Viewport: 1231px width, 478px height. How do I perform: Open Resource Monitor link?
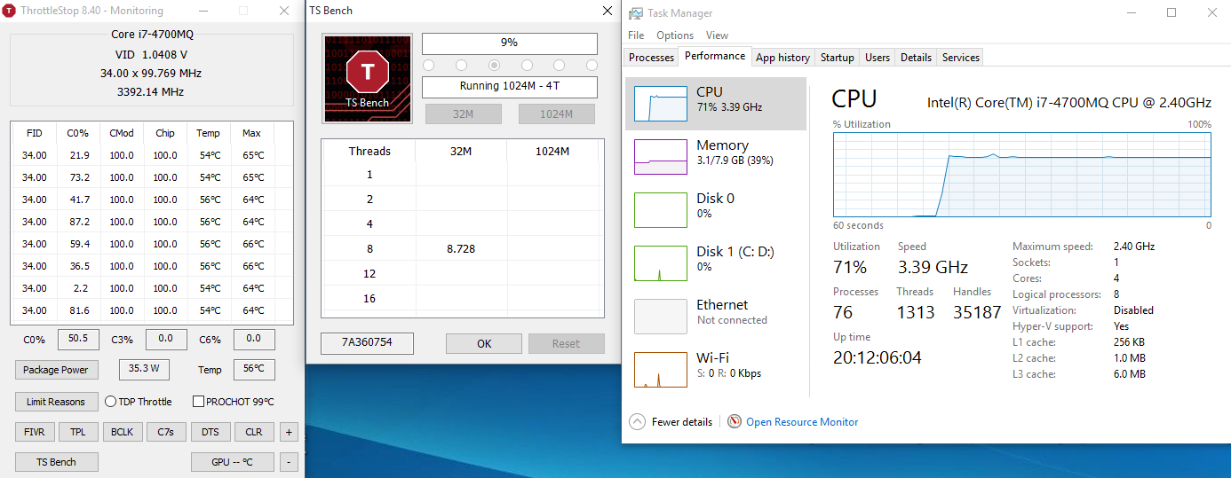[x=802, y=422]
